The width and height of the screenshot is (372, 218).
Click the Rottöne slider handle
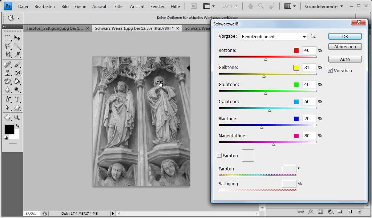[x=266, y=59]
